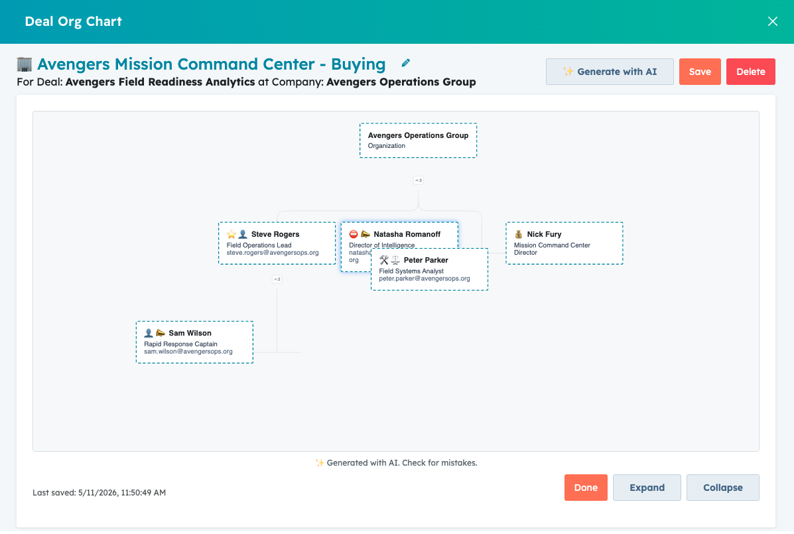Select the Nick Fury name text
This screenshot has width=794, height=534.
[x=545, y=234]
